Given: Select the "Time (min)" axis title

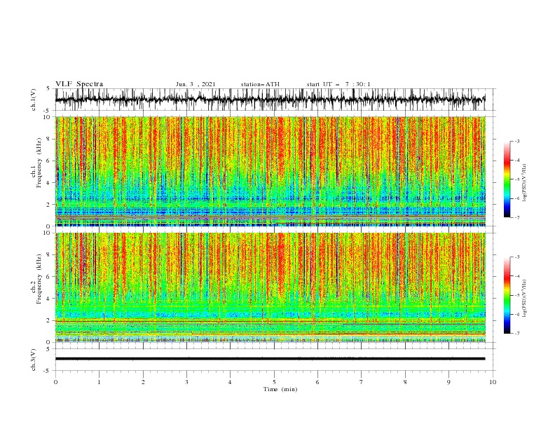Looking at the screenshot, I should pyautogui.click(x=280, y=389).
